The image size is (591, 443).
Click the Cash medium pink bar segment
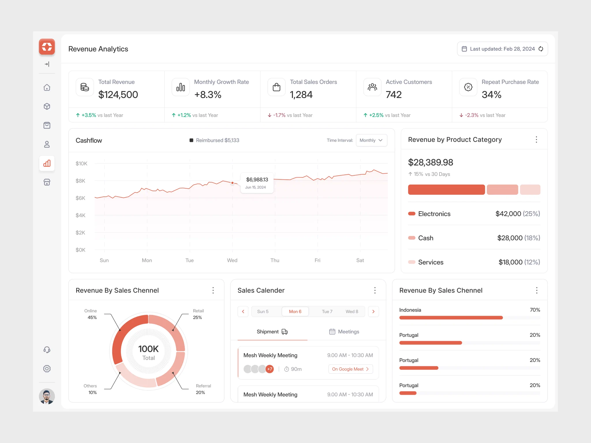point(502,189)
